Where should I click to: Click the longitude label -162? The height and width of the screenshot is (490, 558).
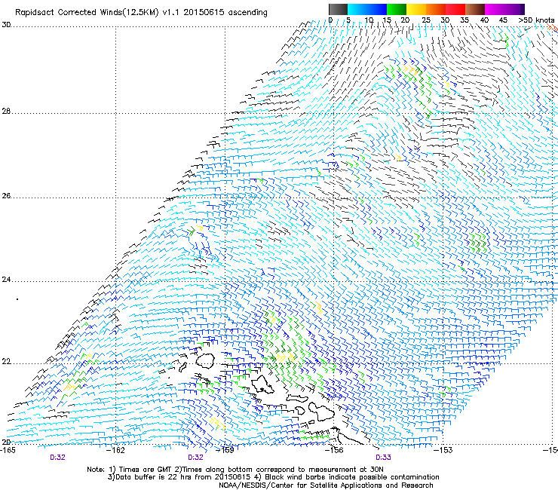pos(117,450)
